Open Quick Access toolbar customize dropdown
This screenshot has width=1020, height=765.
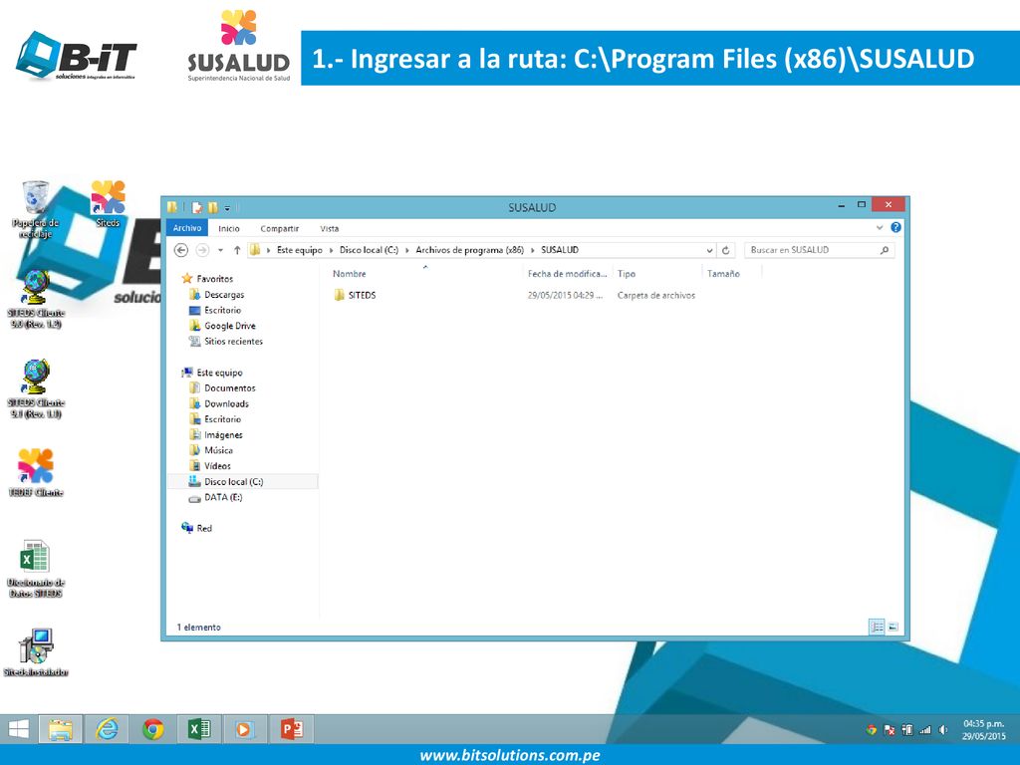[x=228, y=208]
